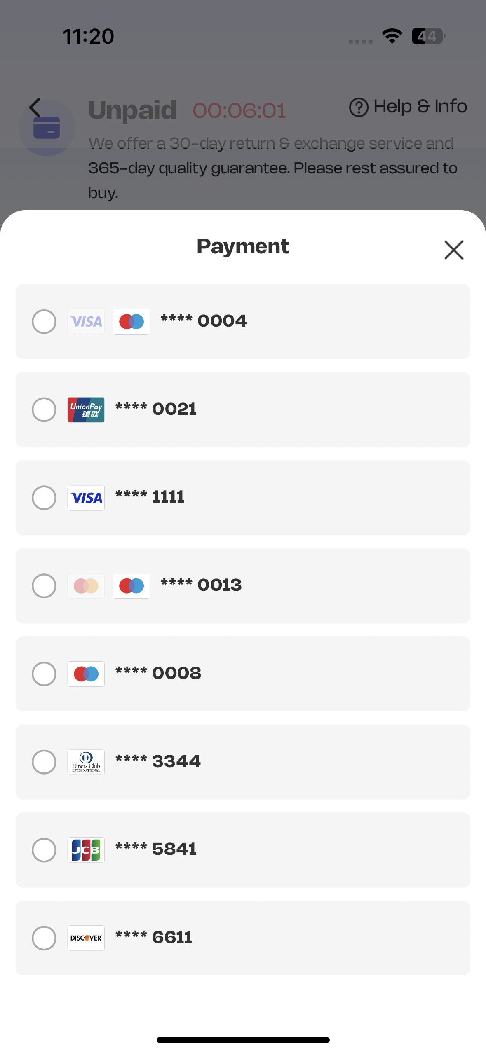
Task: Tap the home indicator bar
Action: (x=243, y=1040)
